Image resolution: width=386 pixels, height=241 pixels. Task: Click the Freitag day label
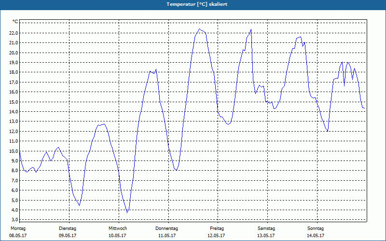[217, 228]
